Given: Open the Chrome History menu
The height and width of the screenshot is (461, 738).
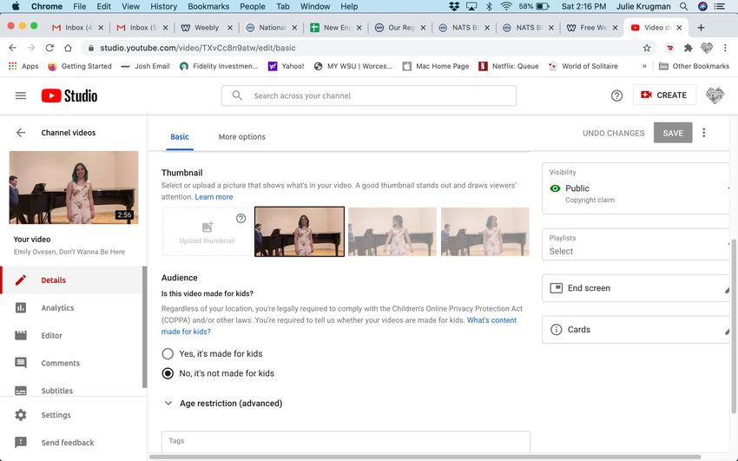Looking at the screenshot, I should (163, 6).
